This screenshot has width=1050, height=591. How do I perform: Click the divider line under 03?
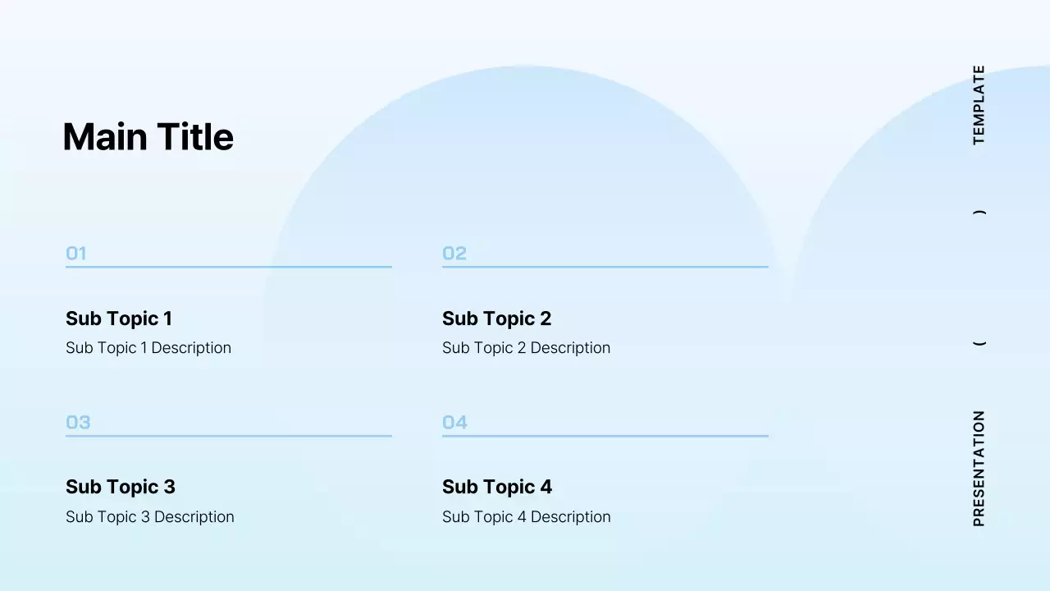pyautogui.click(x=228, y=436)
